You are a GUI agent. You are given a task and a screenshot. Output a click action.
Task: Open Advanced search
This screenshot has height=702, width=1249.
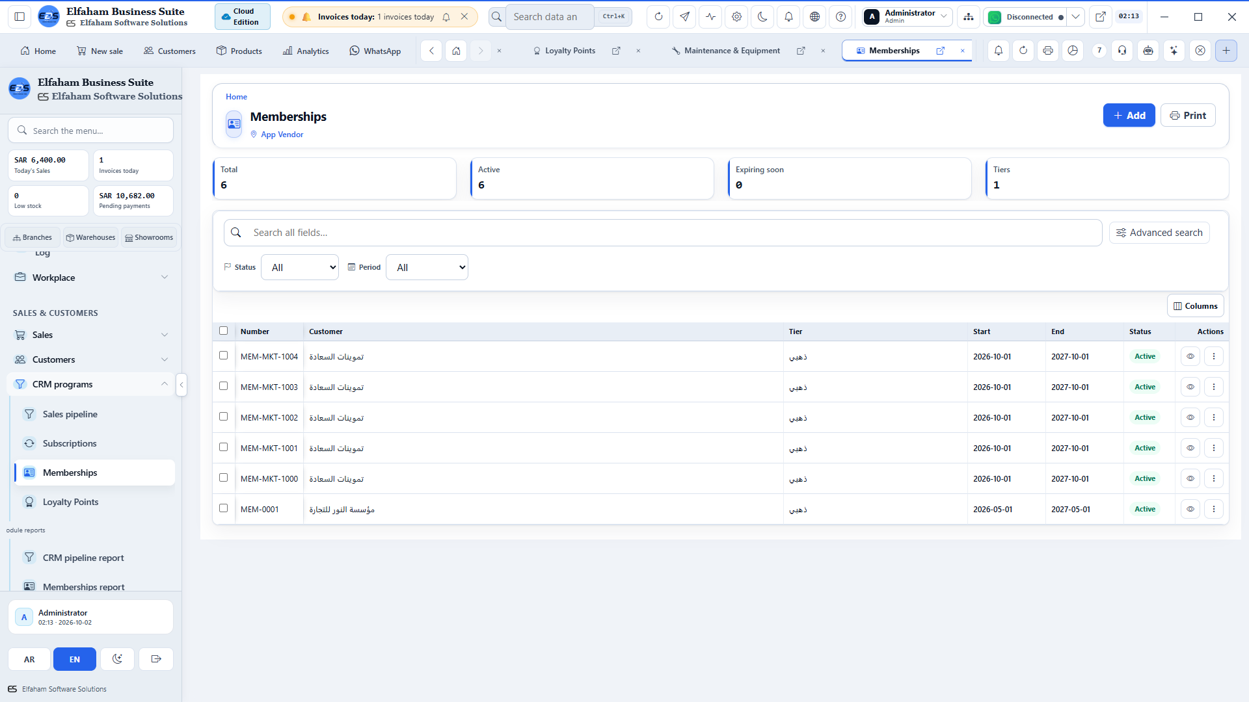coord(1159,233)
